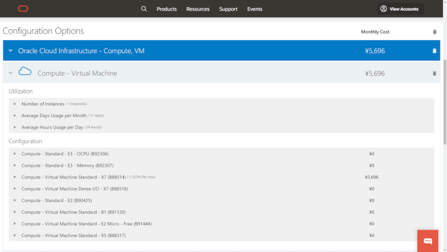Click the Oracle logo icon
This screenshot has width=447, height=252.
pos(23,9)
